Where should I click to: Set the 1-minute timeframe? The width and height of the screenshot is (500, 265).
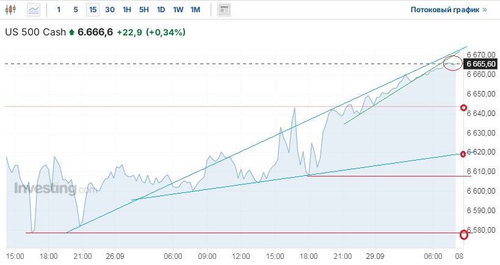59,10
